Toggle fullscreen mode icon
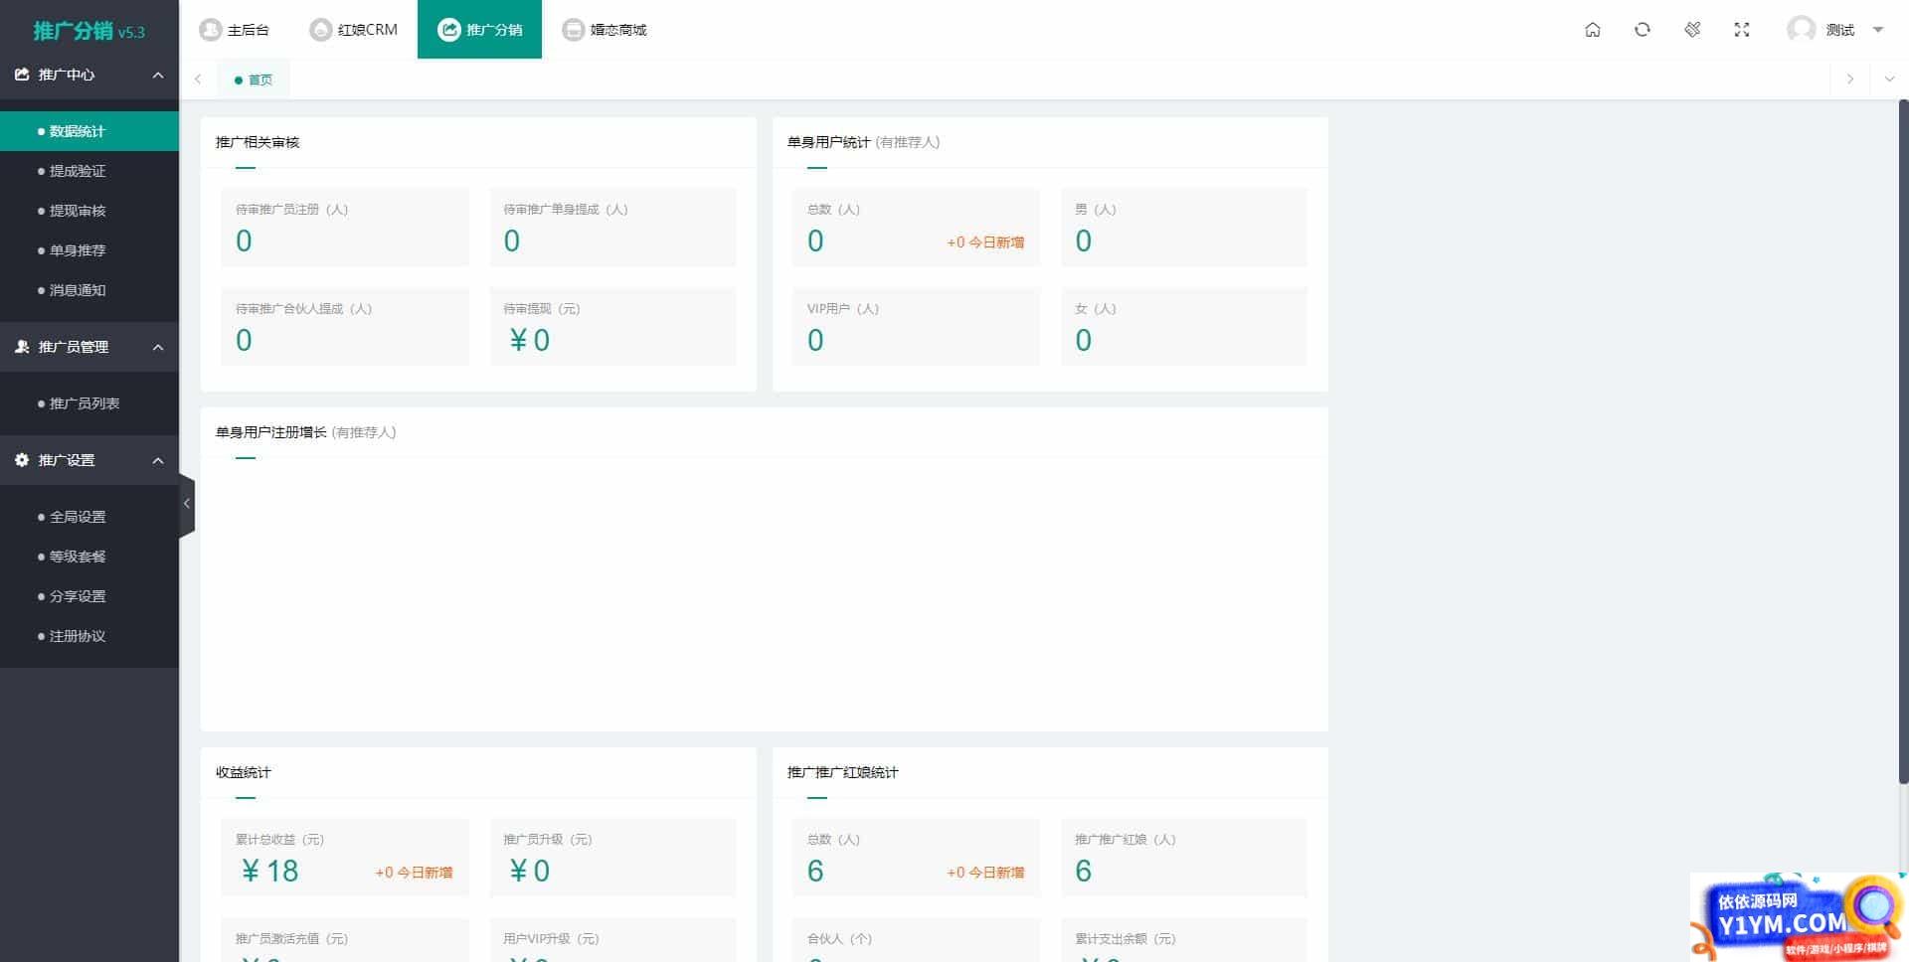The image size is (1909, 962). (1741, 30)
